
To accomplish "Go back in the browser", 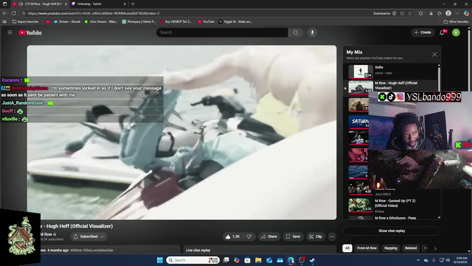I will tap(5, 13).
